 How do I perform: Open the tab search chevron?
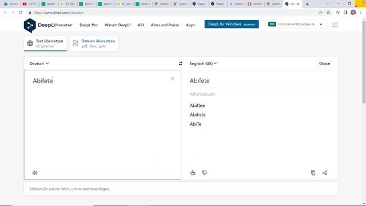click(x=328, y=4)
